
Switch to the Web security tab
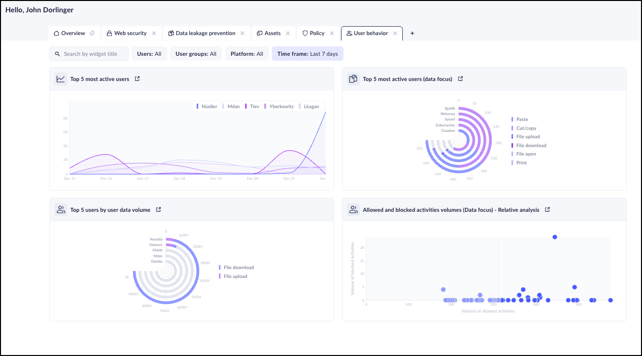[130, 33]
